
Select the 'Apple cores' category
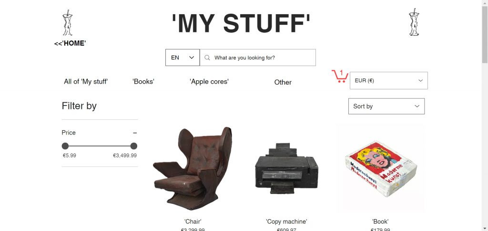[209, 82]
